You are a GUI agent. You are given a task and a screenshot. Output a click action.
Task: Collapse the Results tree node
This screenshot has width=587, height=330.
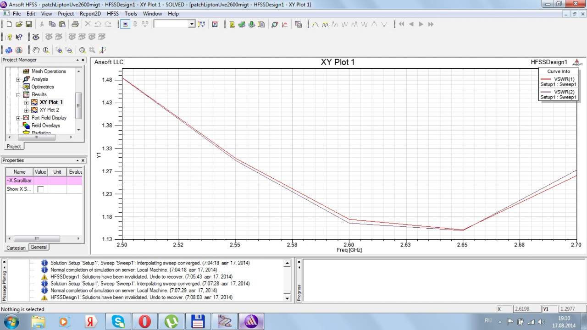click(18, 95)
